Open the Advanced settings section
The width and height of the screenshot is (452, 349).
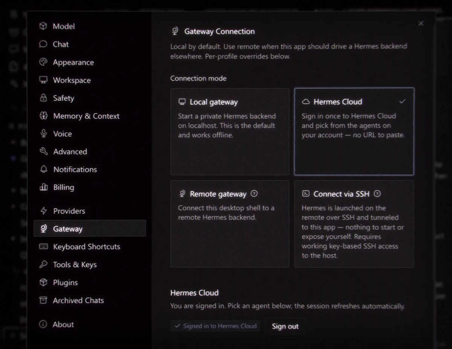coord(90,152)
